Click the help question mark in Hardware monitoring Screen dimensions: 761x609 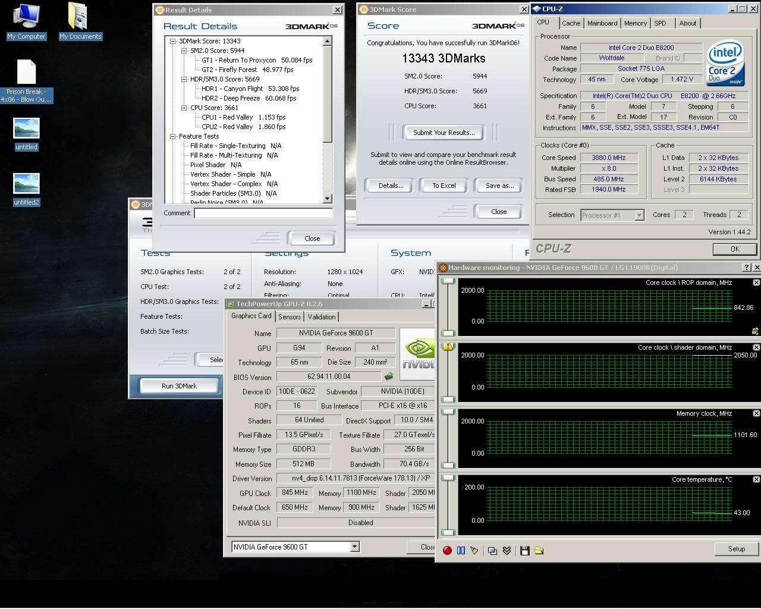tap(747, 268)
